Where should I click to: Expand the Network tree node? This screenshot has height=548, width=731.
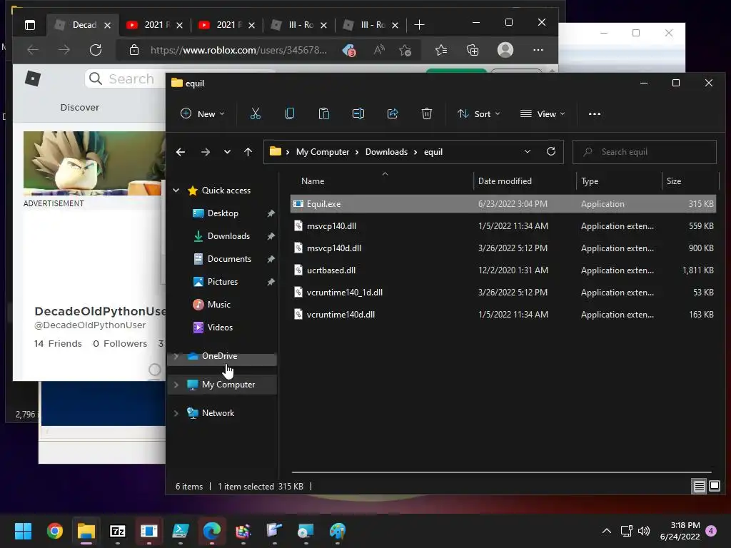(x=176, y=413)
